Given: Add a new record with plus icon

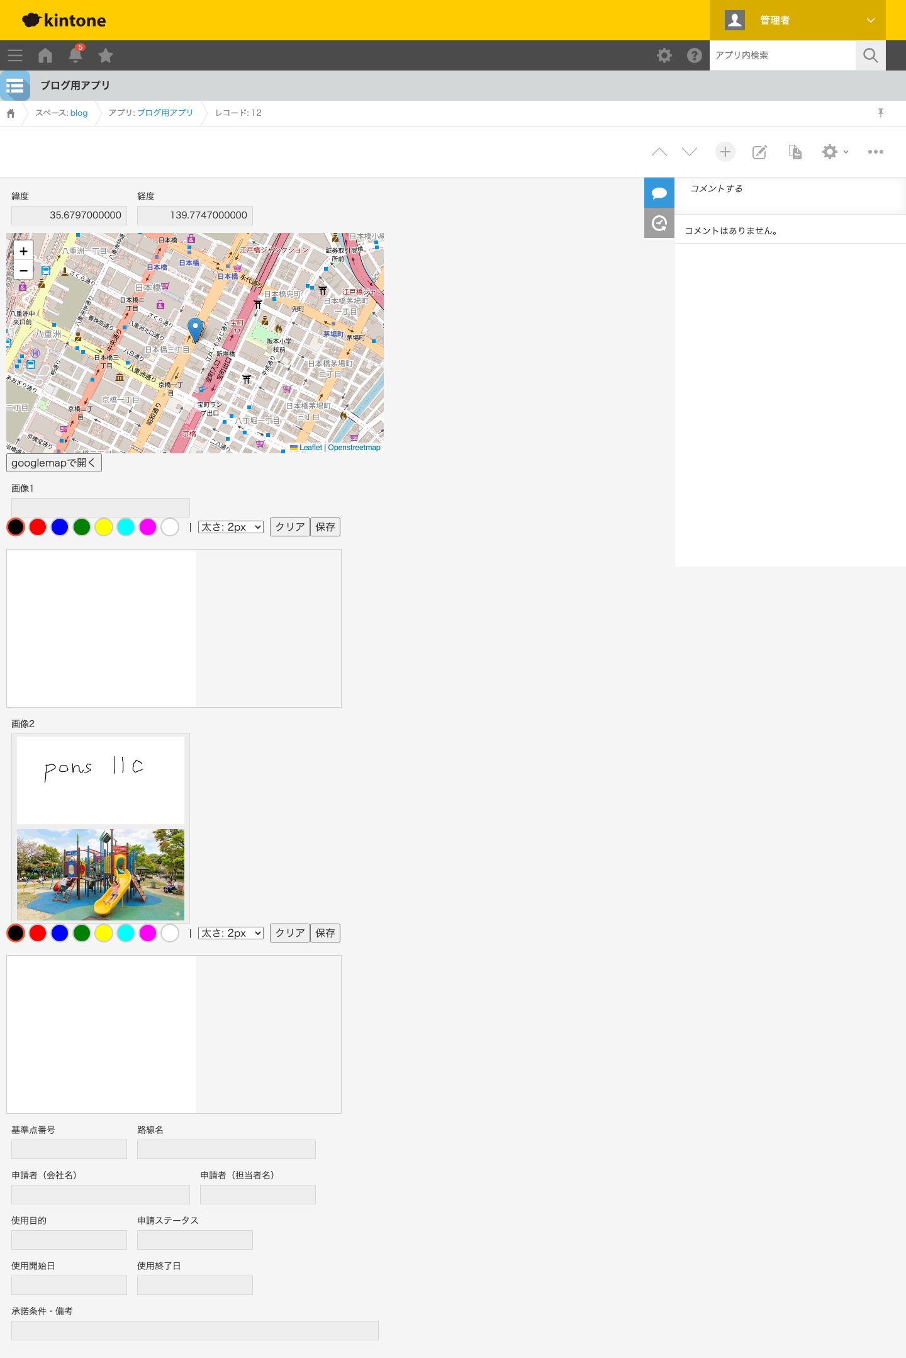Looking at the screenshot, I should [725, 152].
